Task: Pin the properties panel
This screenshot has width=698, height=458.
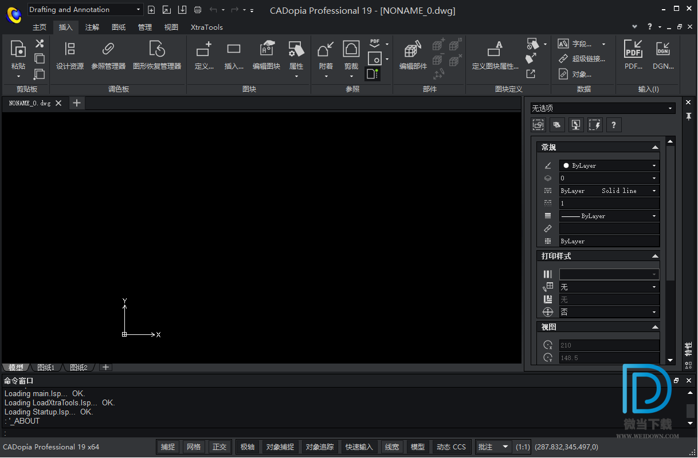Action: 689,116
